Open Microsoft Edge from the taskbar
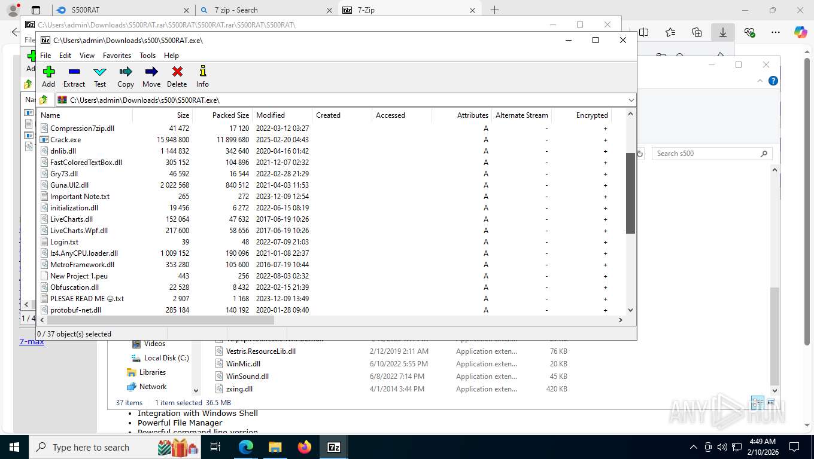Viewport: 814px width, 459px height. [246, 447]
